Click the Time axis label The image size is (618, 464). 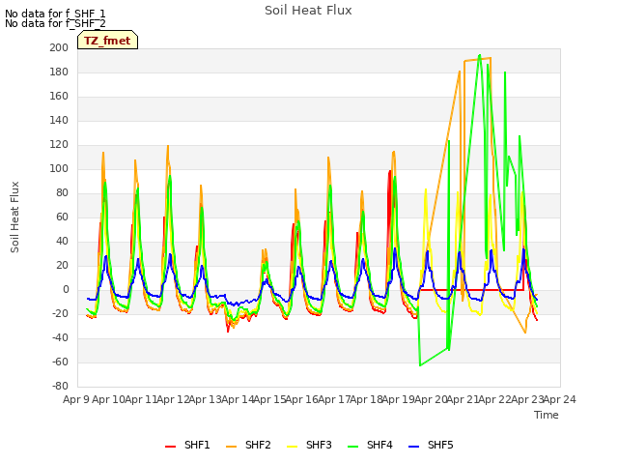tap(547, 415)
